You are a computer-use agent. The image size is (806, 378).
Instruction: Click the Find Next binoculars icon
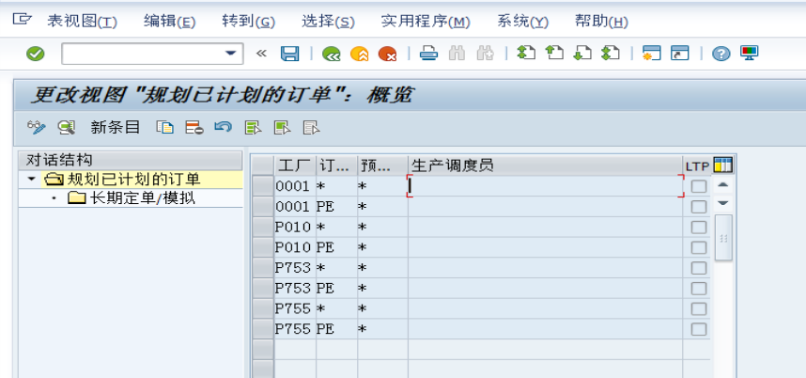click(x=485, y=54)
